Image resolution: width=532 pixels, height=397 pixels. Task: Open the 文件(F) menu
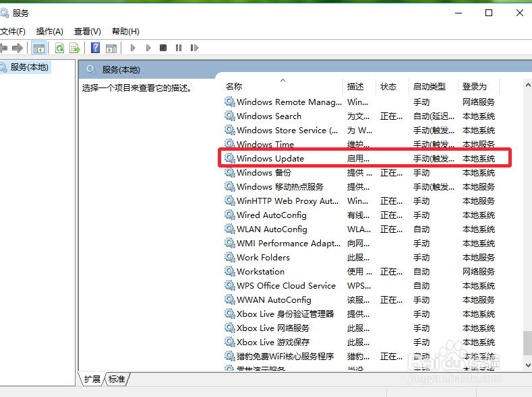click(x=13, y=32)
